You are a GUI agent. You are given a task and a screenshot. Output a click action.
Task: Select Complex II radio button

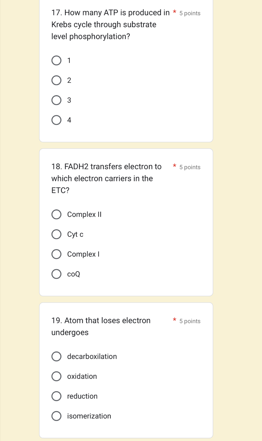(x=56, y=214)
